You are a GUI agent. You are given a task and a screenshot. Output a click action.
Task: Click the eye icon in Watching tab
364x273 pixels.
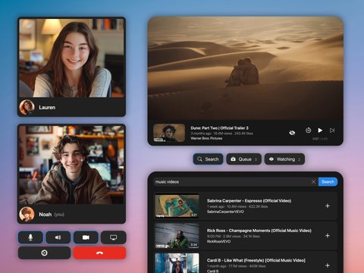click(x=271, y=159)
